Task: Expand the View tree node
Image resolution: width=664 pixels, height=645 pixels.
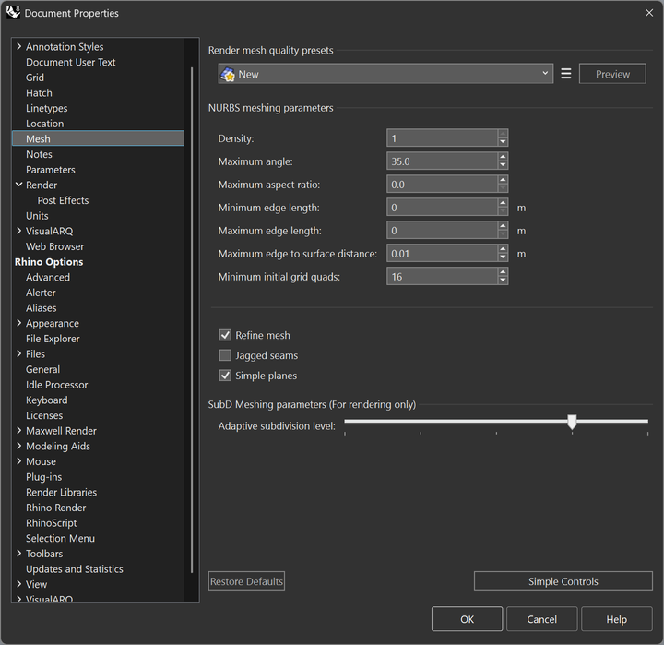Action: [x=19, y=584]
